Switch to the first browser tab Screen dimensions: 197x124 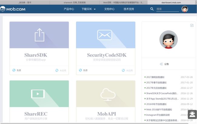coord(25,2)
